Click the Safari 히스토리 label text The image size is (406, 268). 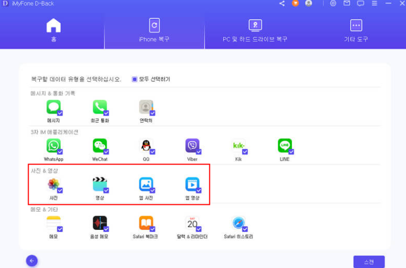238,236
